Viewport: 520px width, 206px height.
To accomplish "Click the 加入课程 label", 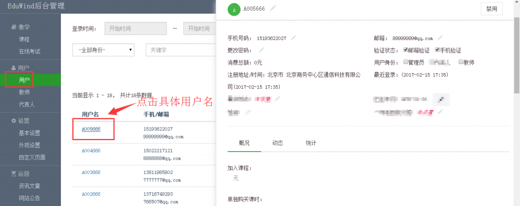I will pos(240,168).
